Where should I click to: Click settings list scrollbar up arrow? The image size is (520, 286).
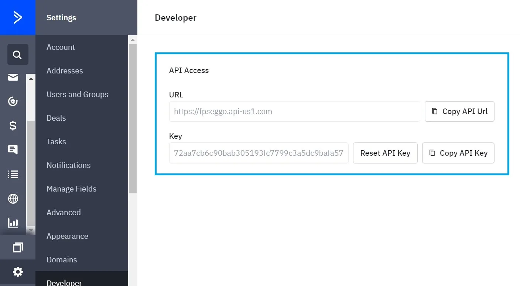(133, 39)
